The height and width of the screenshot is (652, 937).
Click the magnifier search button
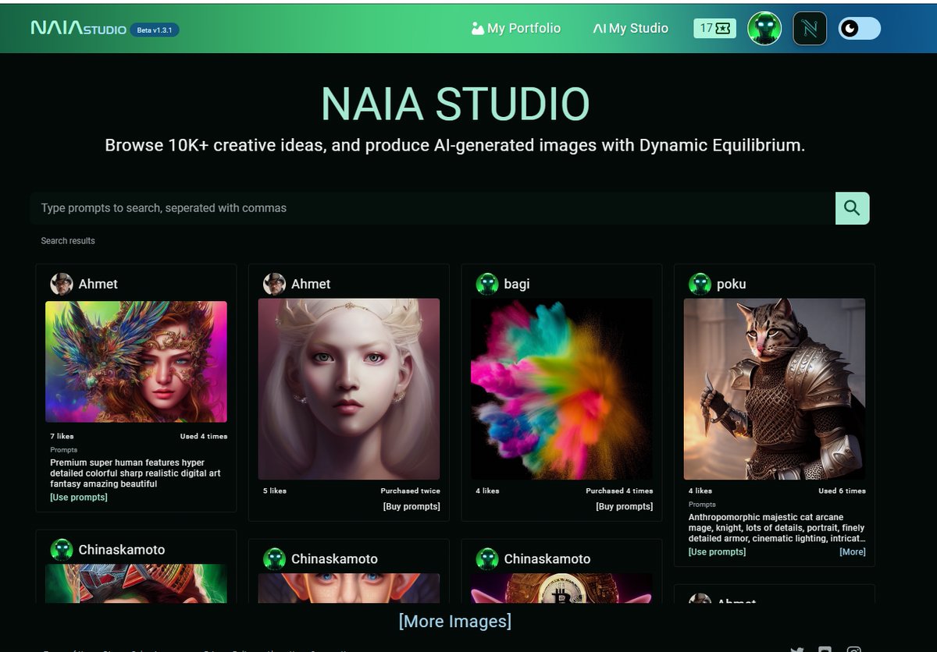(x=852, y=208)
